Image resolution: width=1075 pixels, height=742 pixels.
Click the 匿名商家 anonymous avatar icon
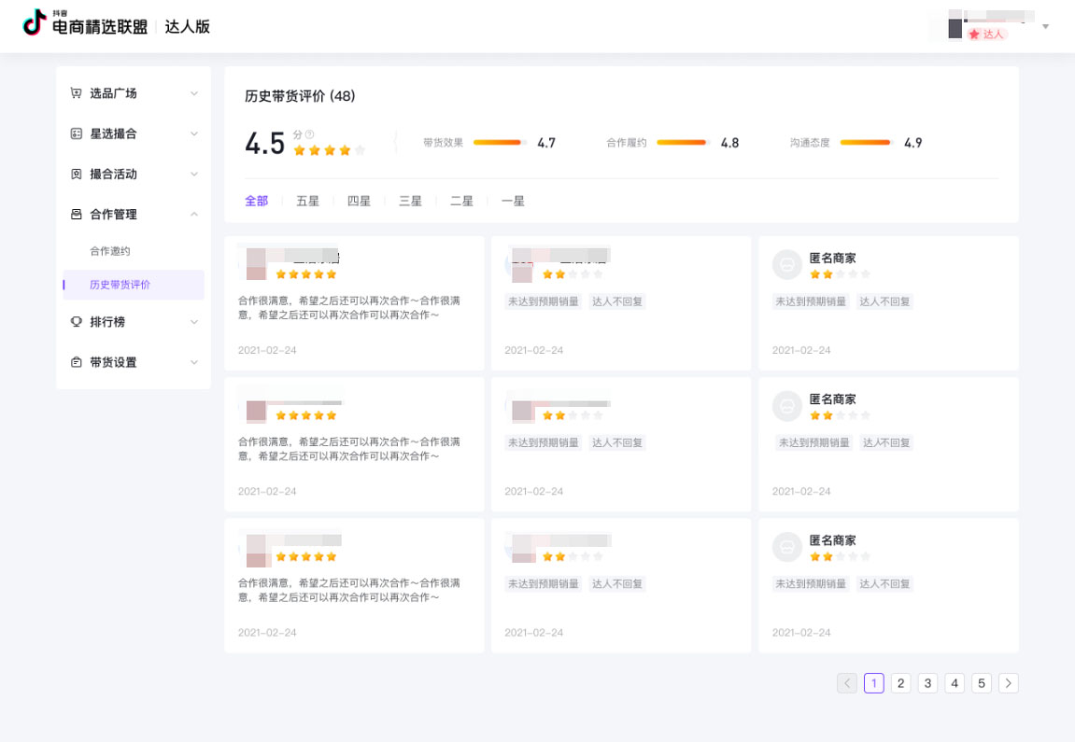[x=787, y=265]
